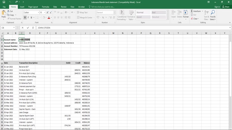Click the Share button
Image resolution: width=232 pixels, height=130 pixels.
(x=226, y=7)
